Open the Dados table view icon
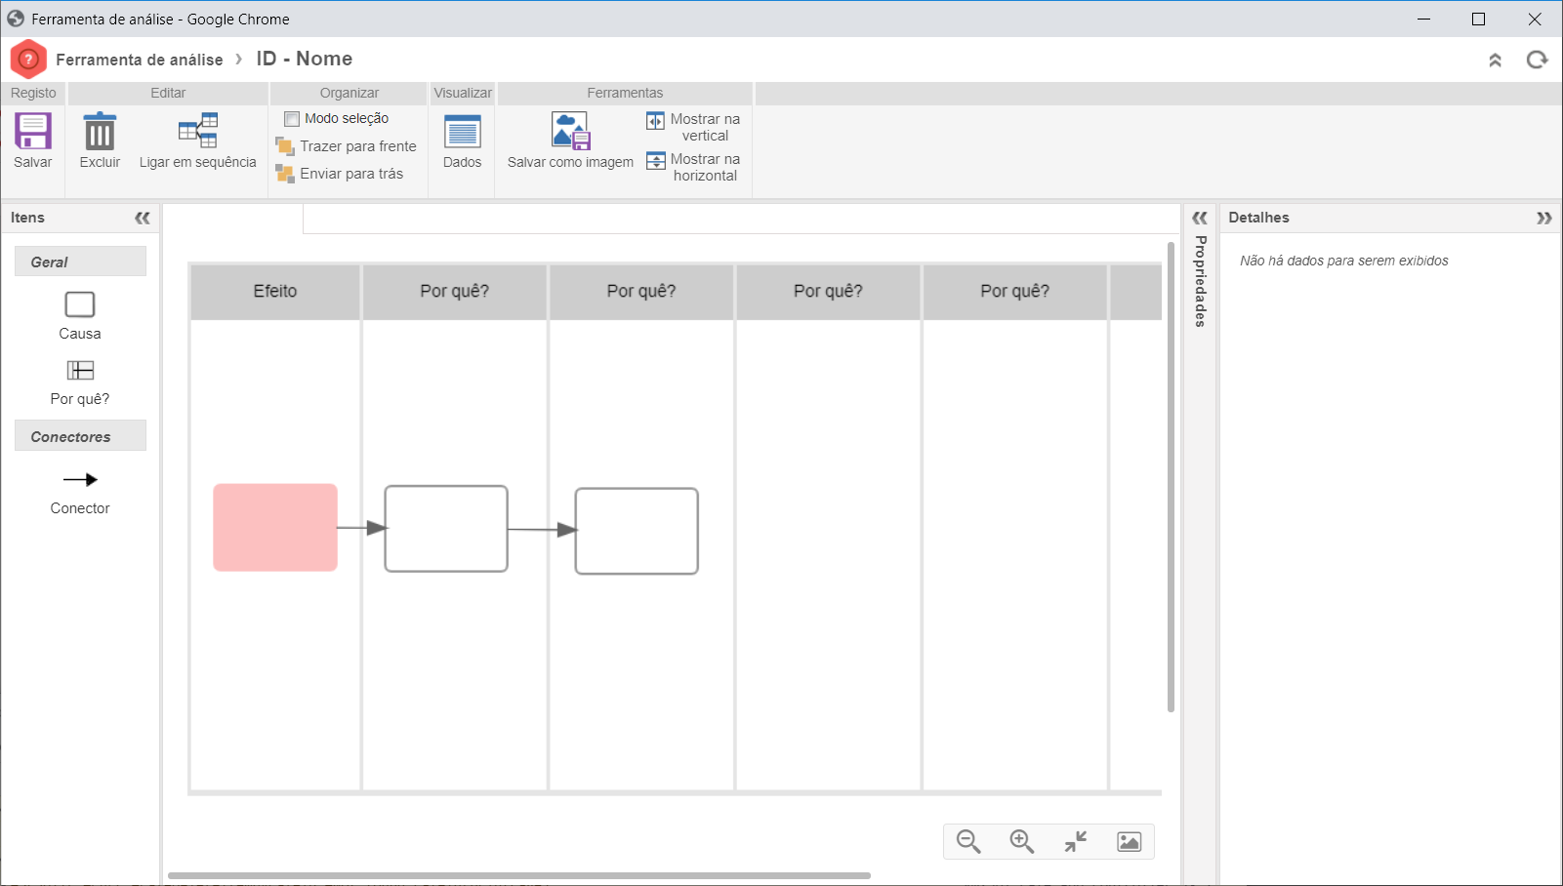The image size is (1563, 886). tap(462, 132)
